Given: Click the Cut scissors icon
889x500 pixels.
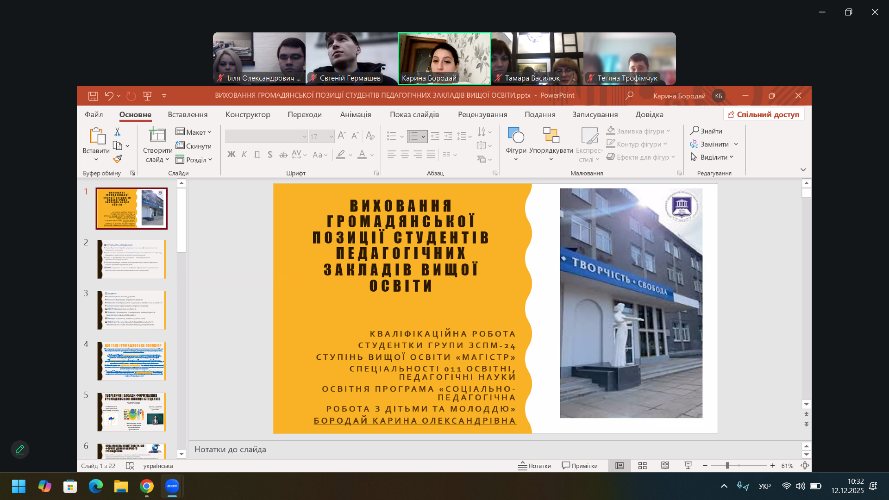Looking at the screenshot, I should (117, 132).
